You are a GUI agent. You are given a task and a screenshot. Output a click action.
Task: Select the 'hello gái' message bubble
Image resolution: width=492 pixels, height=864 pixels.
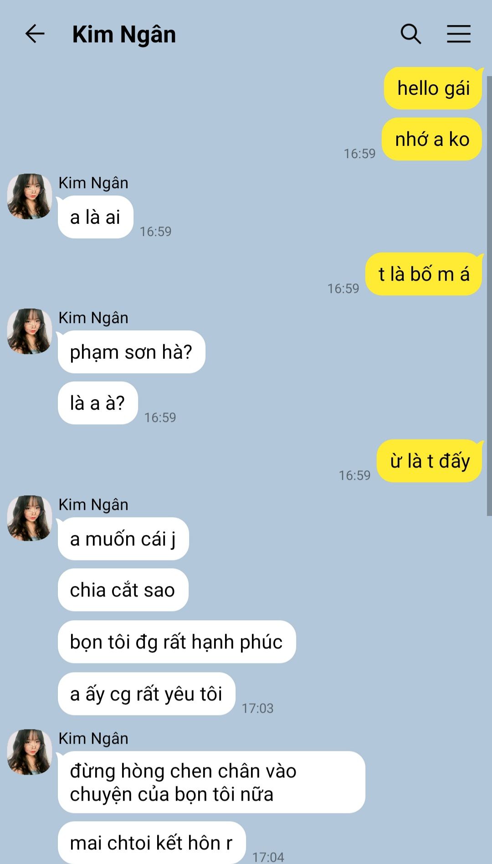coord(433,88)
